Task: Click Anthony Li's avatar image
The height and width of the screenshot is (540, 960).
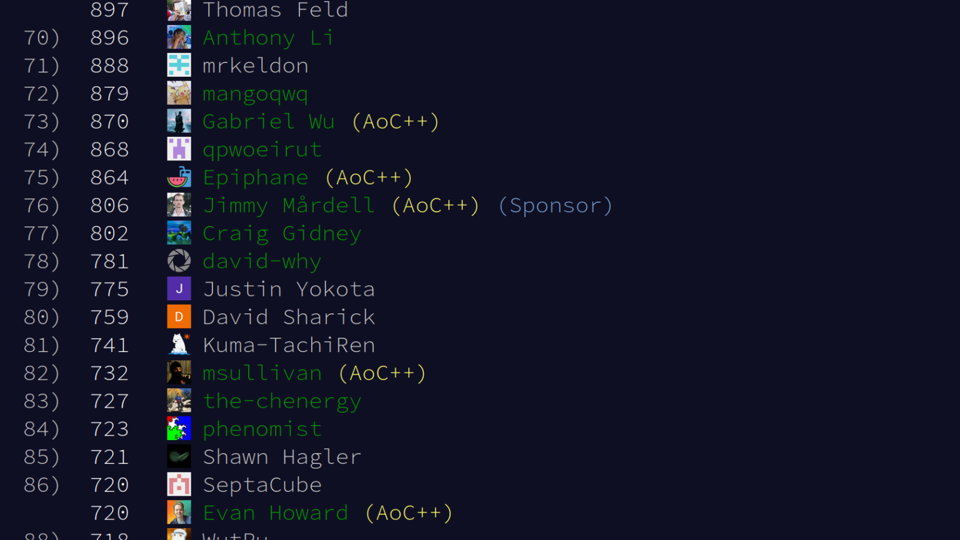Action: (x=179, y=37)
